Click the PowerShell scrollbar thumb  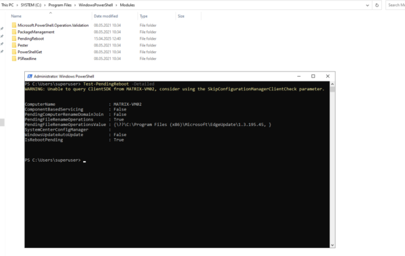coord(332,90)
